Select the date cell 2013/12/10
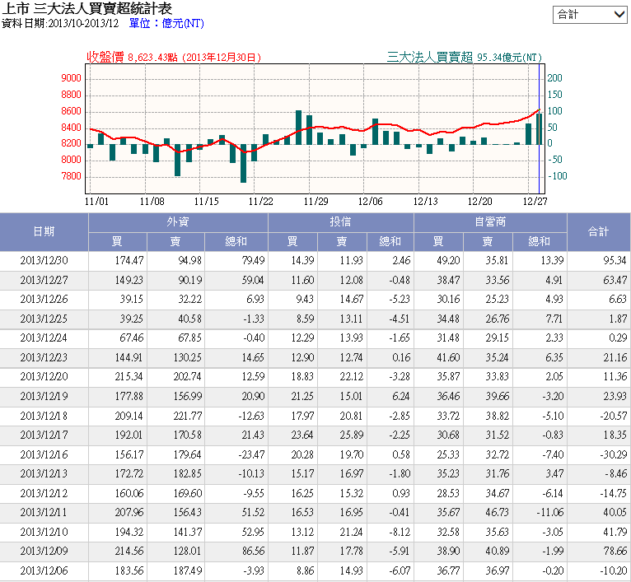The image size is (631, 582). 44,532
